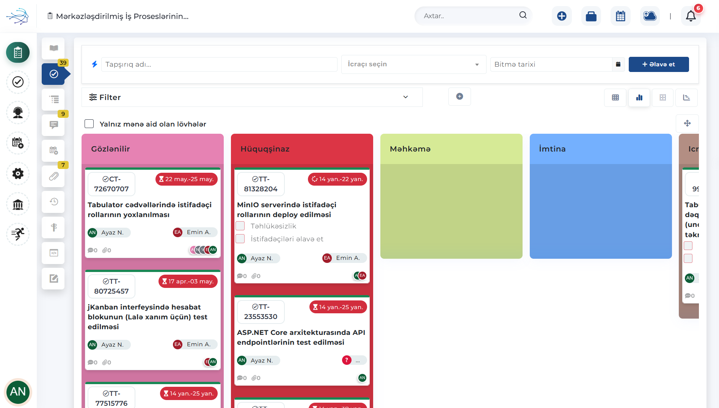The height and width of the screenshot is (408, 719).
Task: Open task TT-81328204 ID badge
Action: 261,184
